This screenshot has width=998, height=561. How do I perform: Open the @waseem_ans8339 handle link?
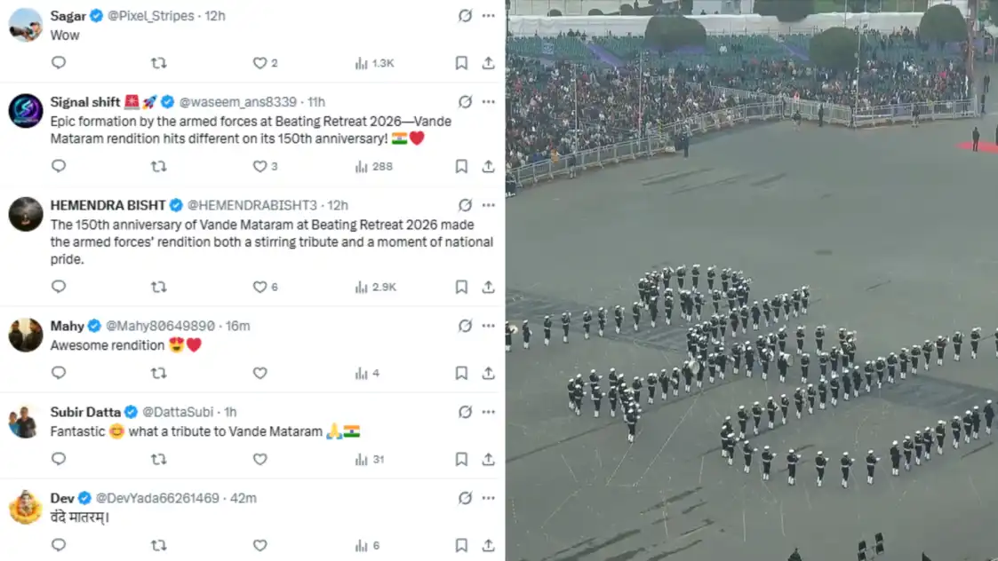tap(237, 102)
